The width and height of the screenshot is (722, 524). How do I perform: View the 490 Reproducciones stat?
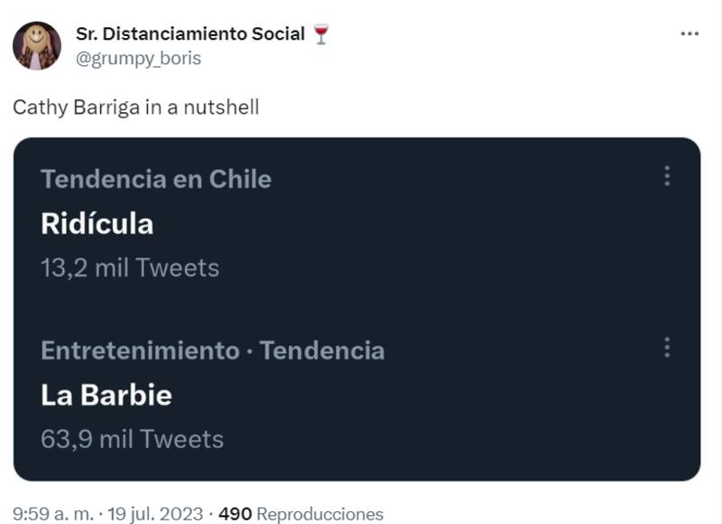(x=235, y=513)
